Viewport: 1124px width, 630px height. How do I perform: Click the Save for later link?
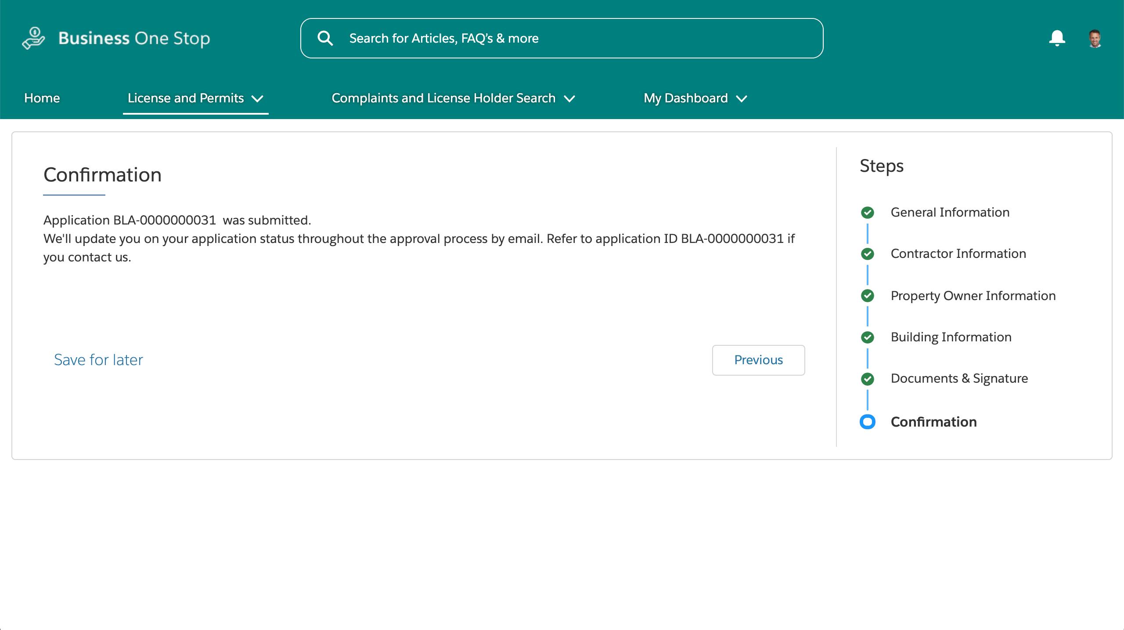point(98,360)
